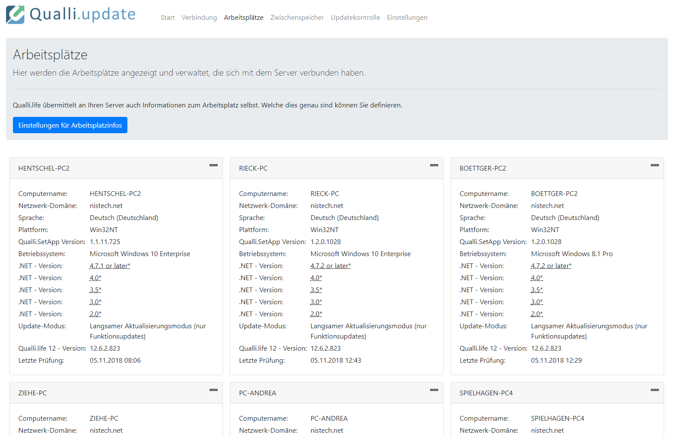Viewport: 674px width, 437px height.
Task: Collapse the BOETTGER-PC2 card
Action: tap(655, 165)
